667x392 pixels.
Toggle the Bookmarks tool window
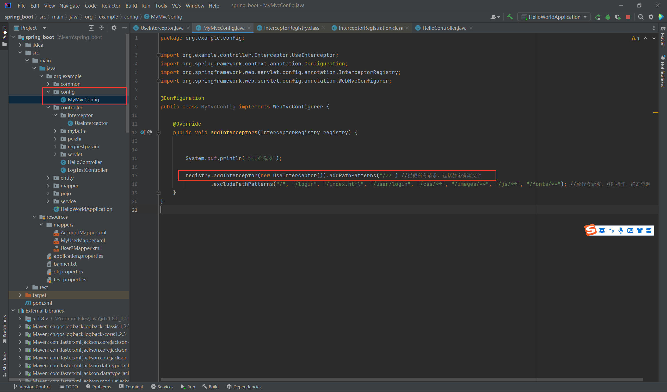4,328
